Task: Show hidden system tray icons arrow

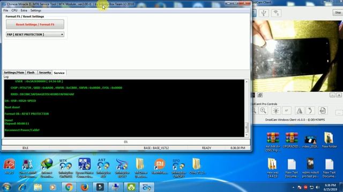Action: 293,187
